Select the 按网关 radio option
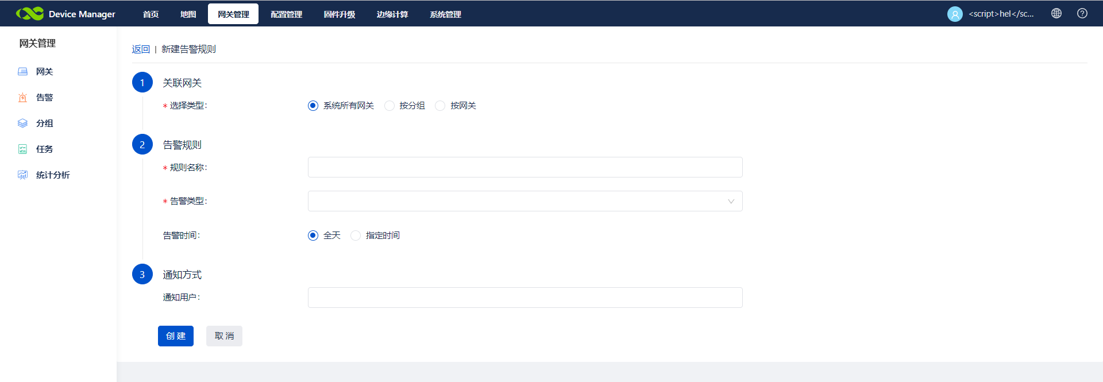This screenshot has height=382, width=1103. [440, 106]
